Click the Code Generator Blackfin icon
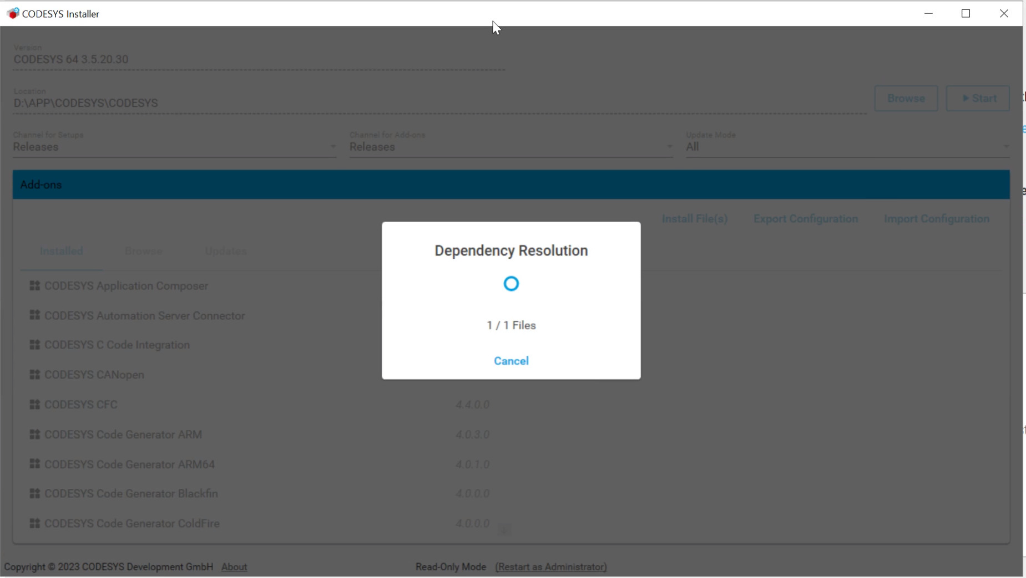The height and width of the screenshot is (578, 1026). click(34, 493)
